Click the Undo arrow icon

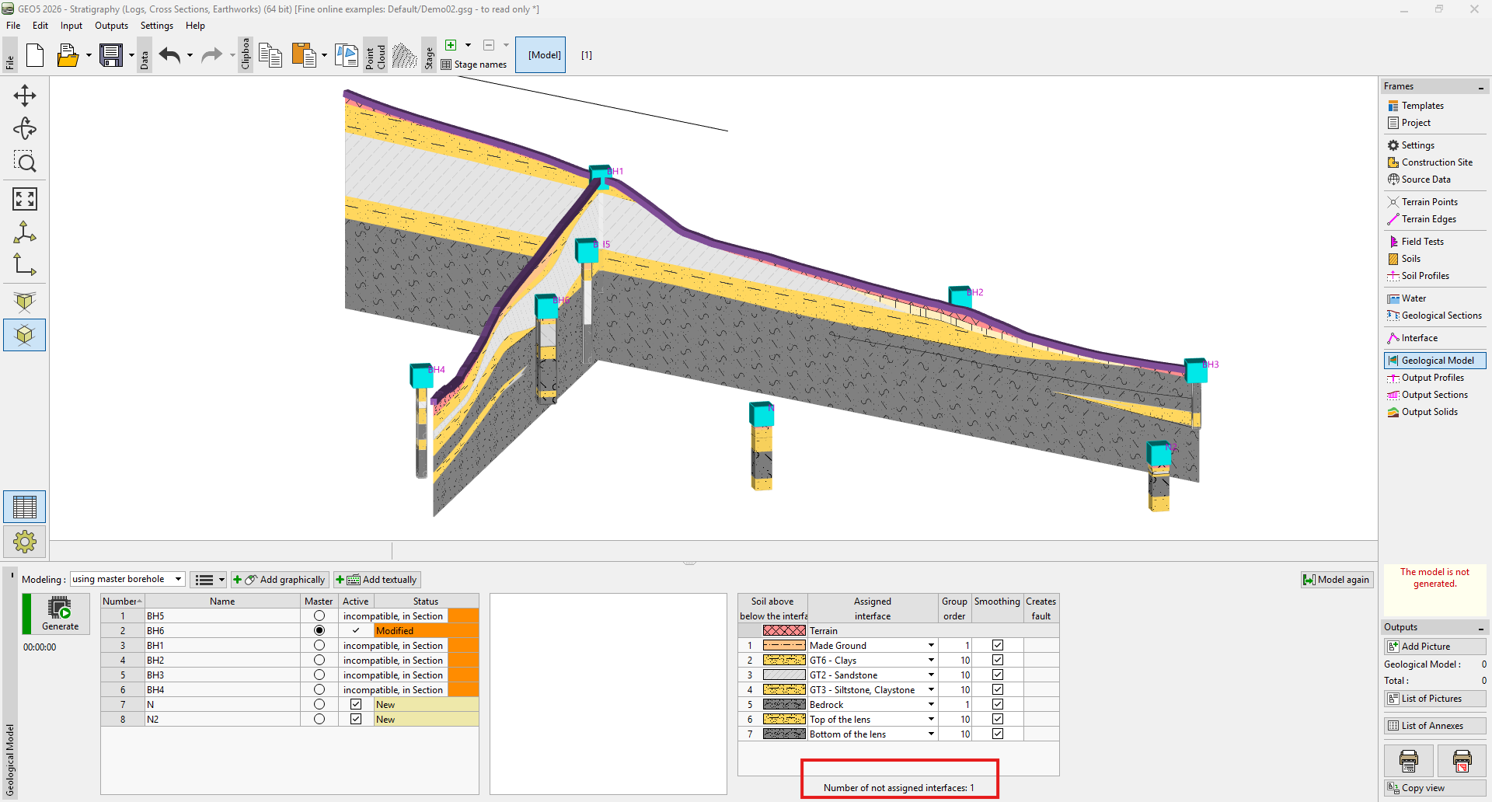(169, 55)
